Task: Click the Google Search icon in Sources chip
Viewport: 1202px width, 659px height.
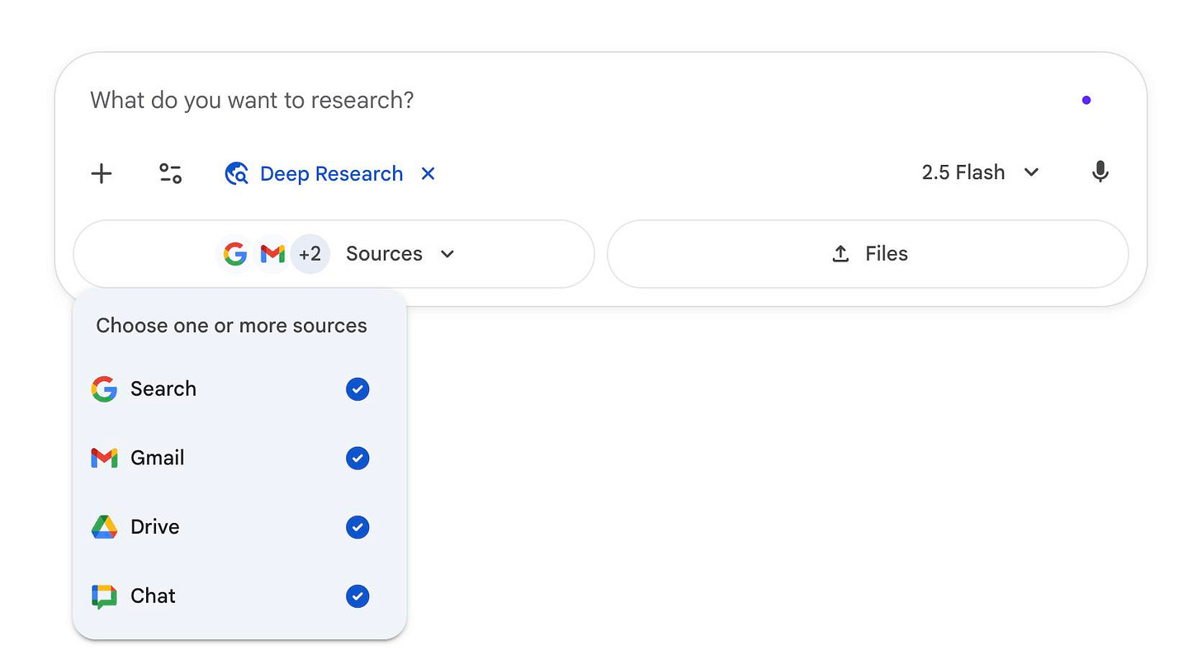Action: pyautogui.click(x=235, y=253)
